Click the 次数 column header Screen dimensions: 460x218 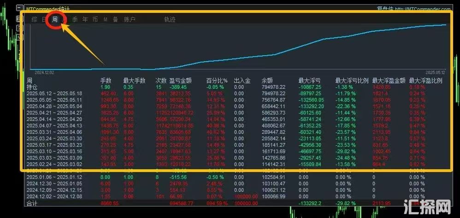161,81
